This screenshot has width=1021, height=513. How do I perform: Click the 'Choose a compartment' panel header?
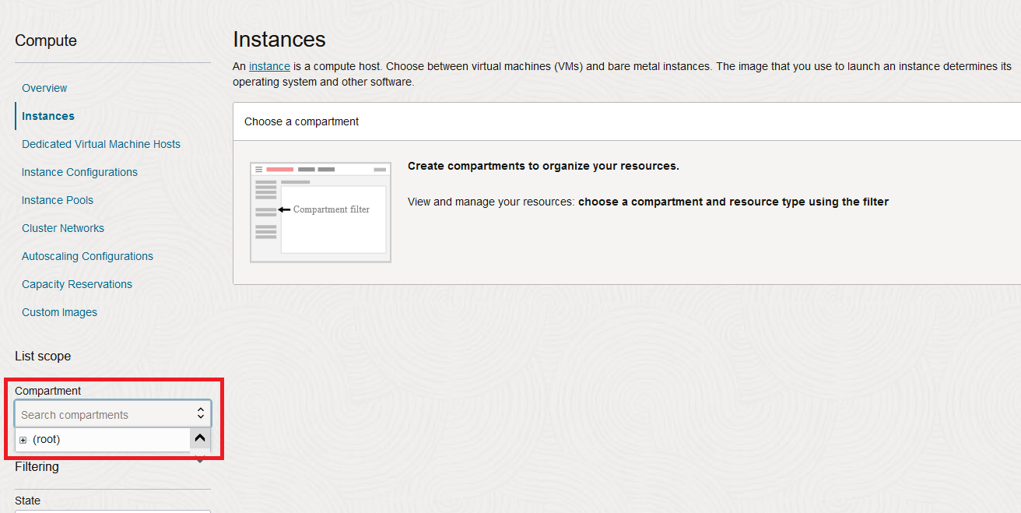coord(302,121)
